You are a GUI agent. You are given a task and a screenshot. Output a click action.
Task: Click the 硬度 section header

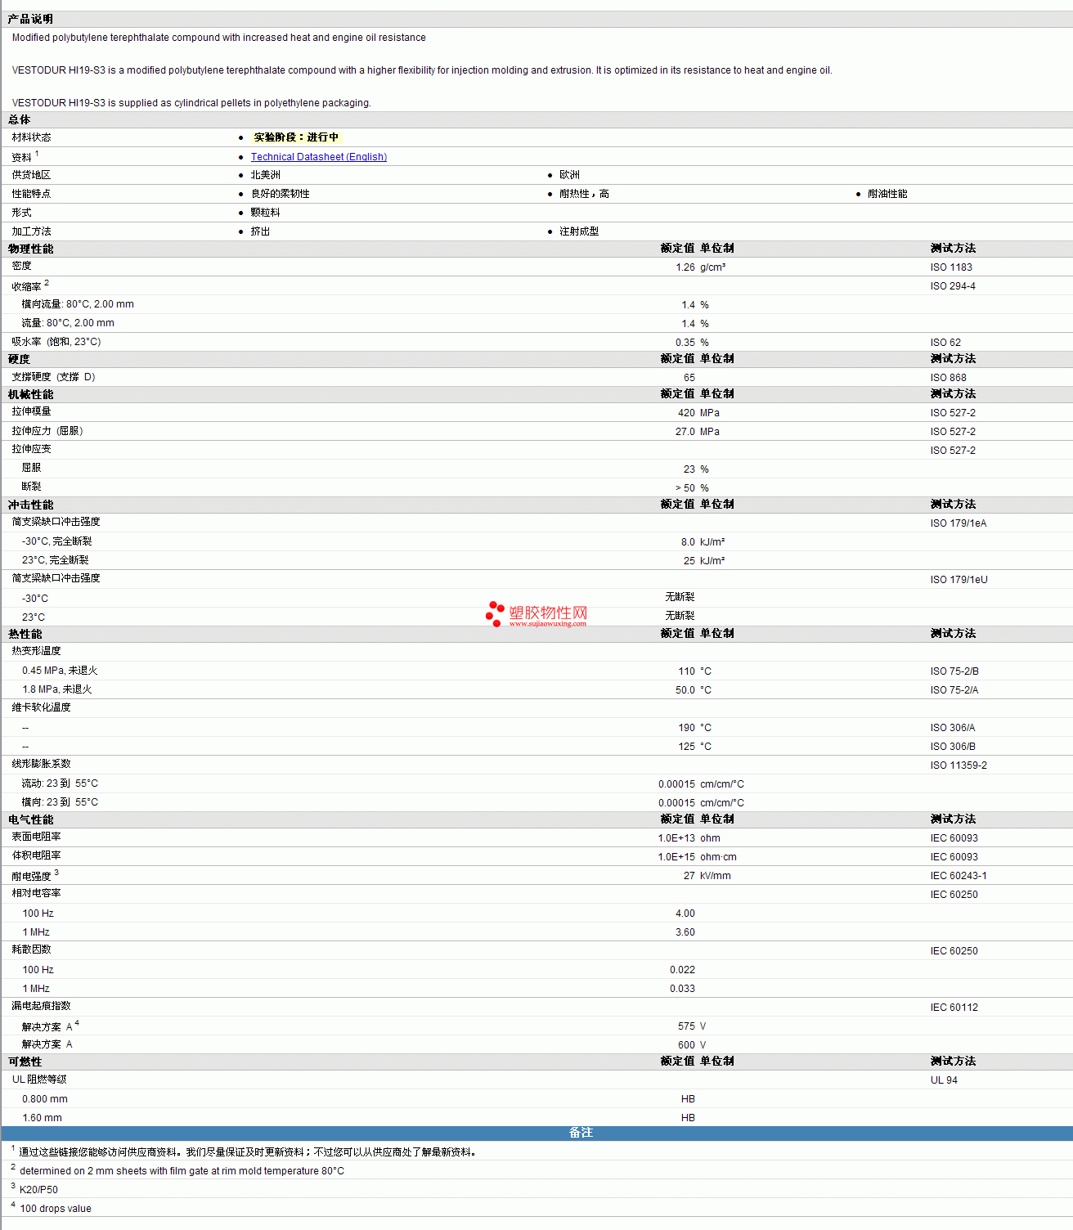(20, 359)
